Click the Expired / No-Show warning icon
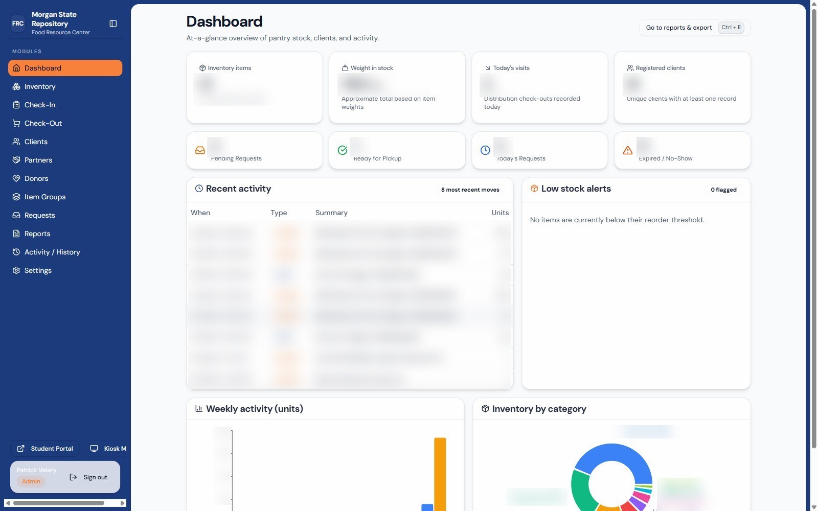The width and height of the screenshot is (818, 511). click(628, 150)
